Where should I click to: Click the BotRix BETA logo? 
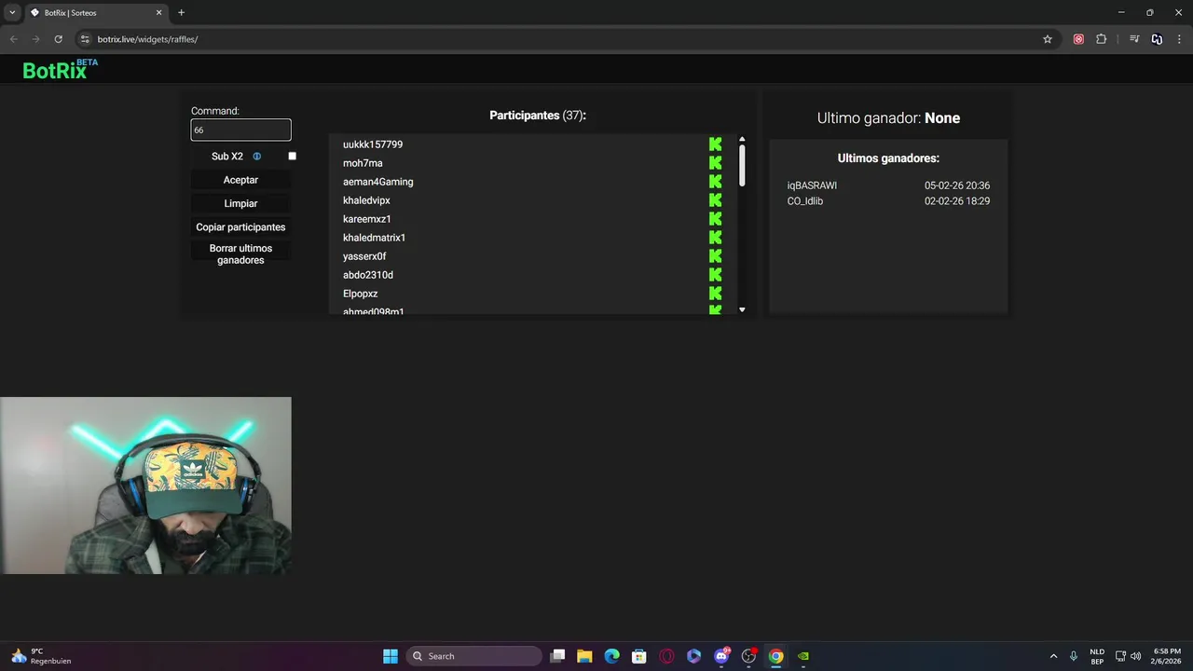coord(60,69)
